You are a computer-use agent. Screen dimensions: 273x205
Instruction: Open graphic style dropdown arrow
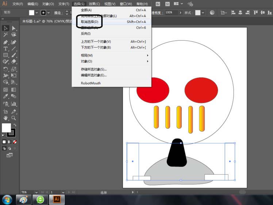coord(203,13)
